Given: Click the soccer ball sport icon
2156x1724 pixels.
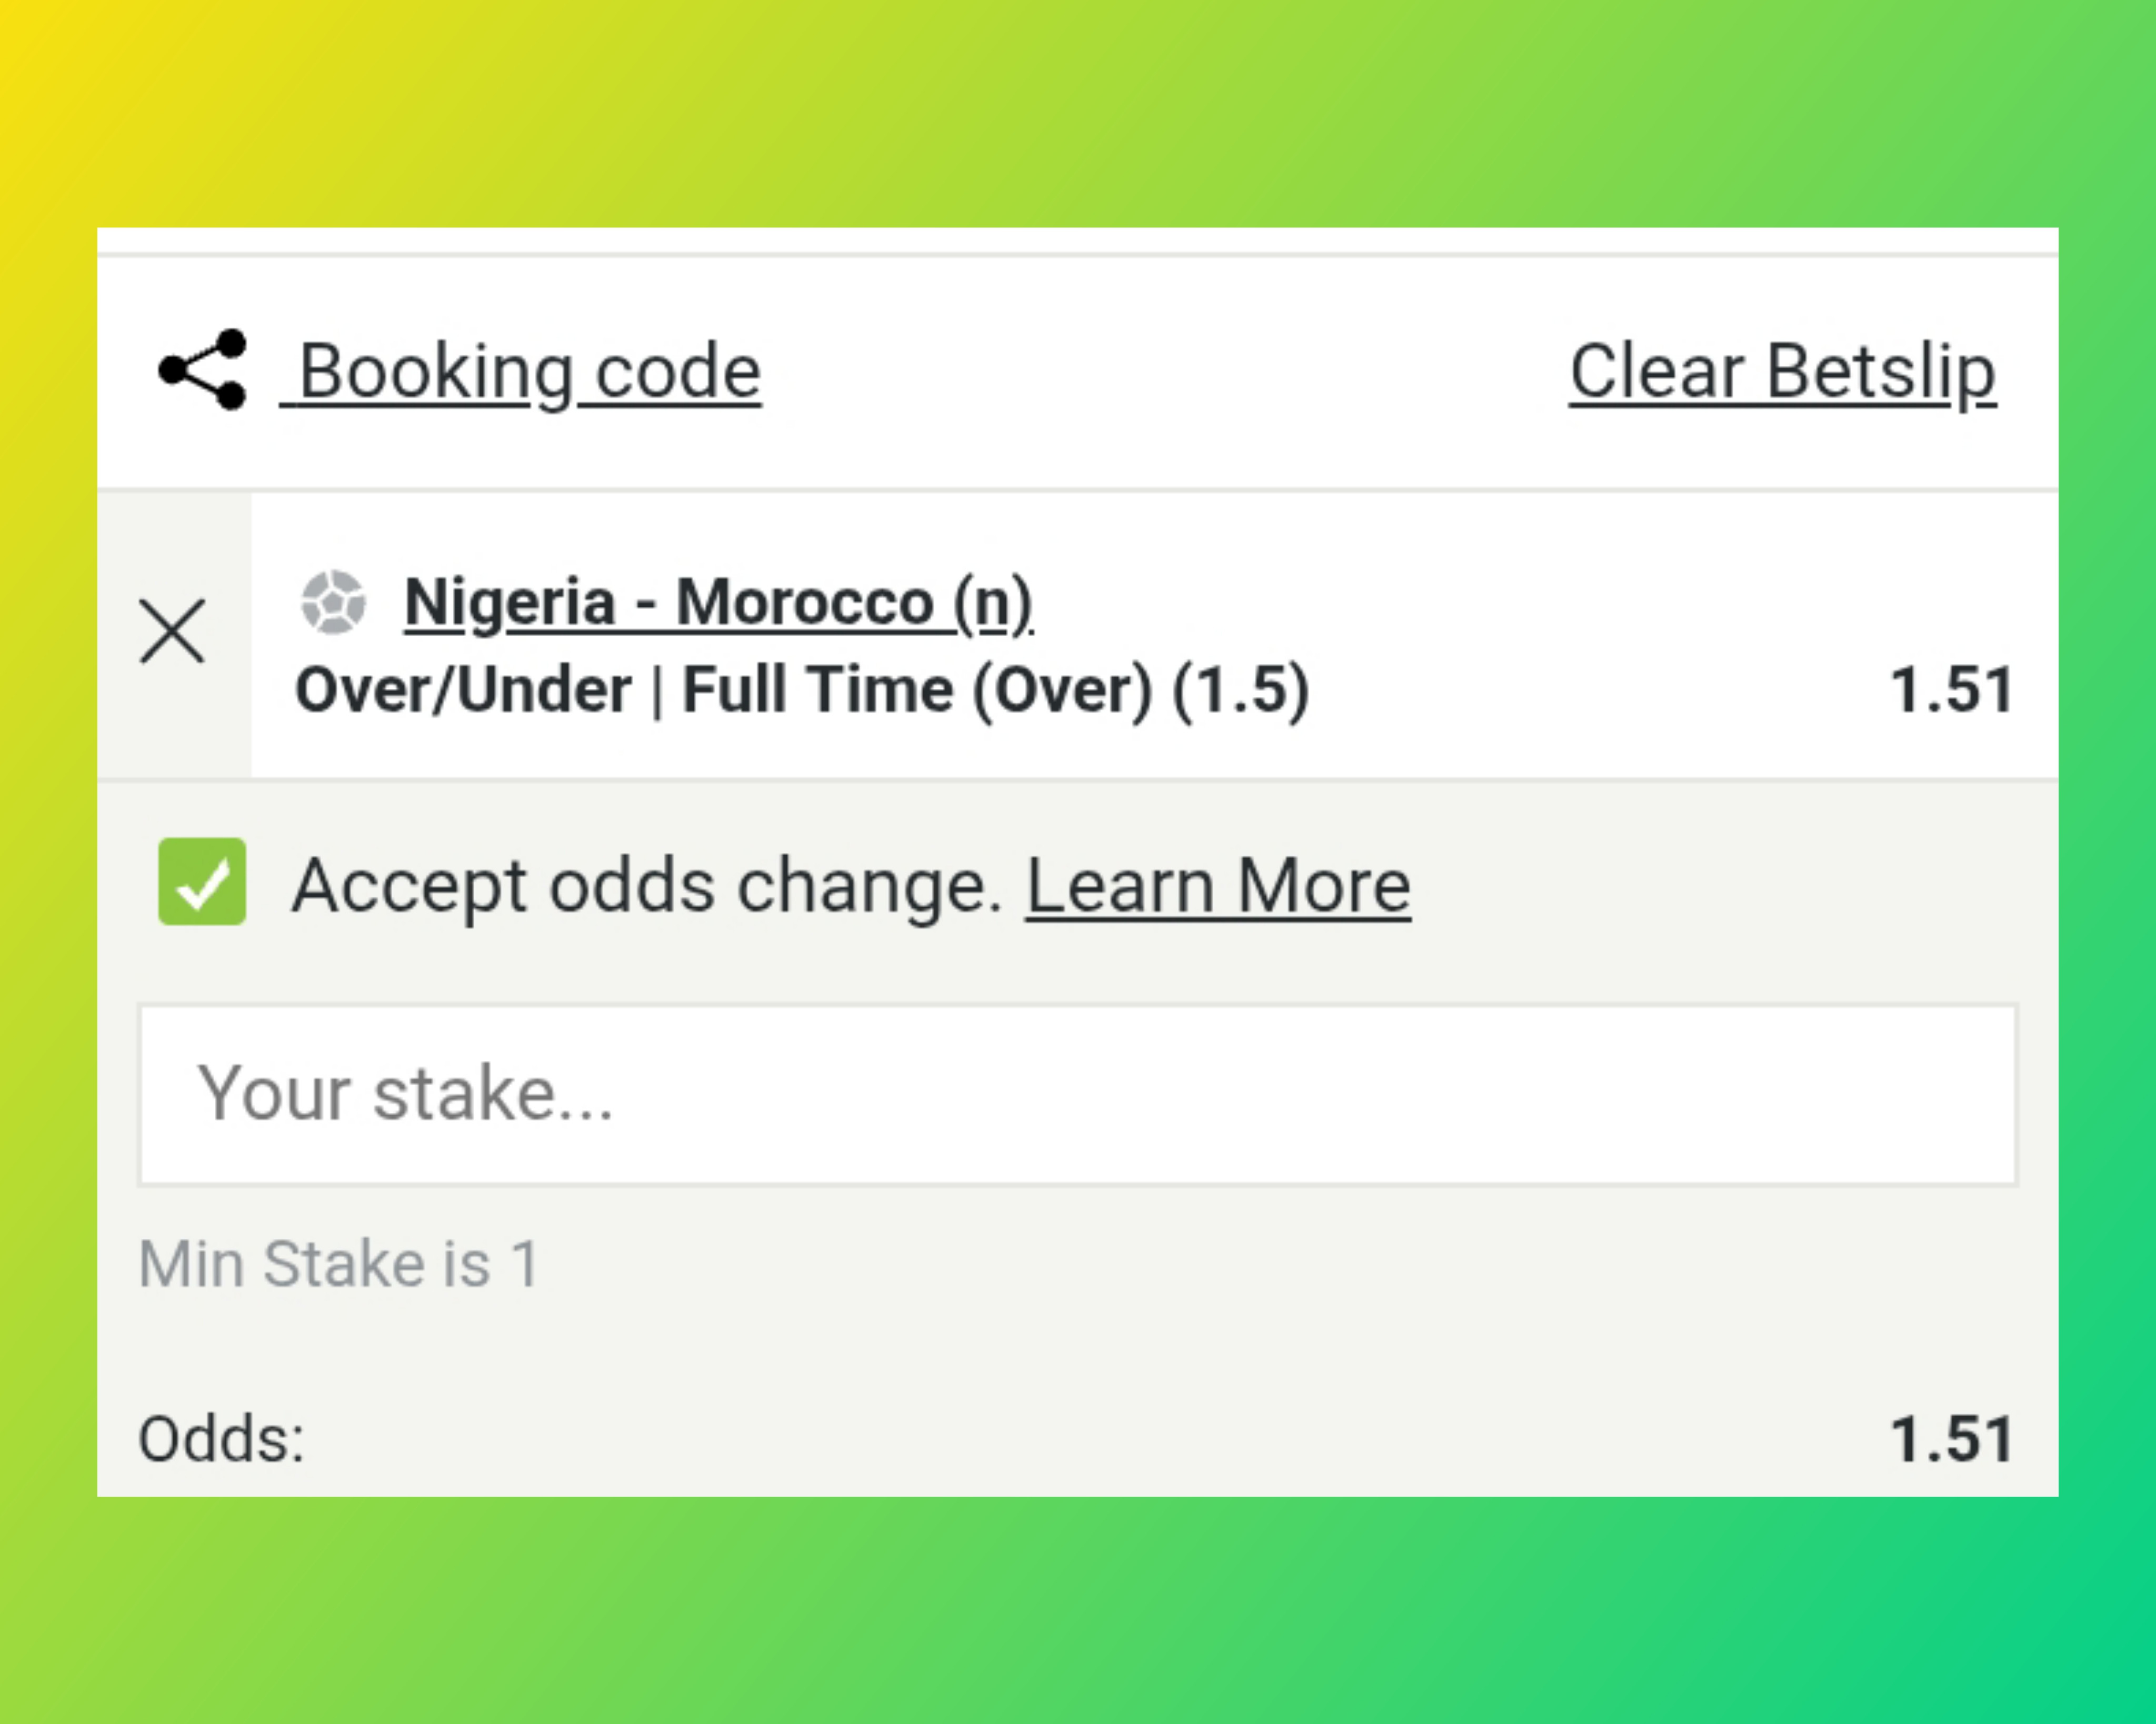Looking at the screenshot, I should [333, 602].
